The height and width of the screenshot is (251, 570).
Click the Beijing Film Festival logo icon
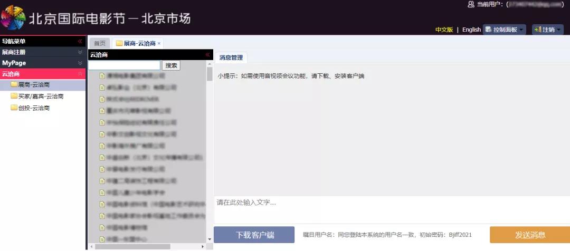coord(13,18)
